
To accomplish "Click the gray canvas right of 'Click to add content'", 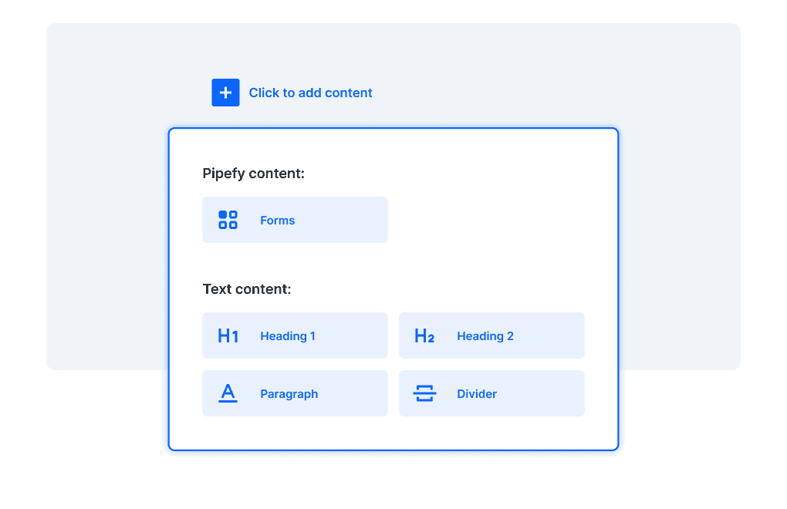I will [x=540, y=85].
